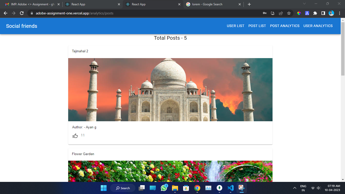Open POST LIST in the navbar
Viewport: 345px width, 194px height.
pos(257,26)
